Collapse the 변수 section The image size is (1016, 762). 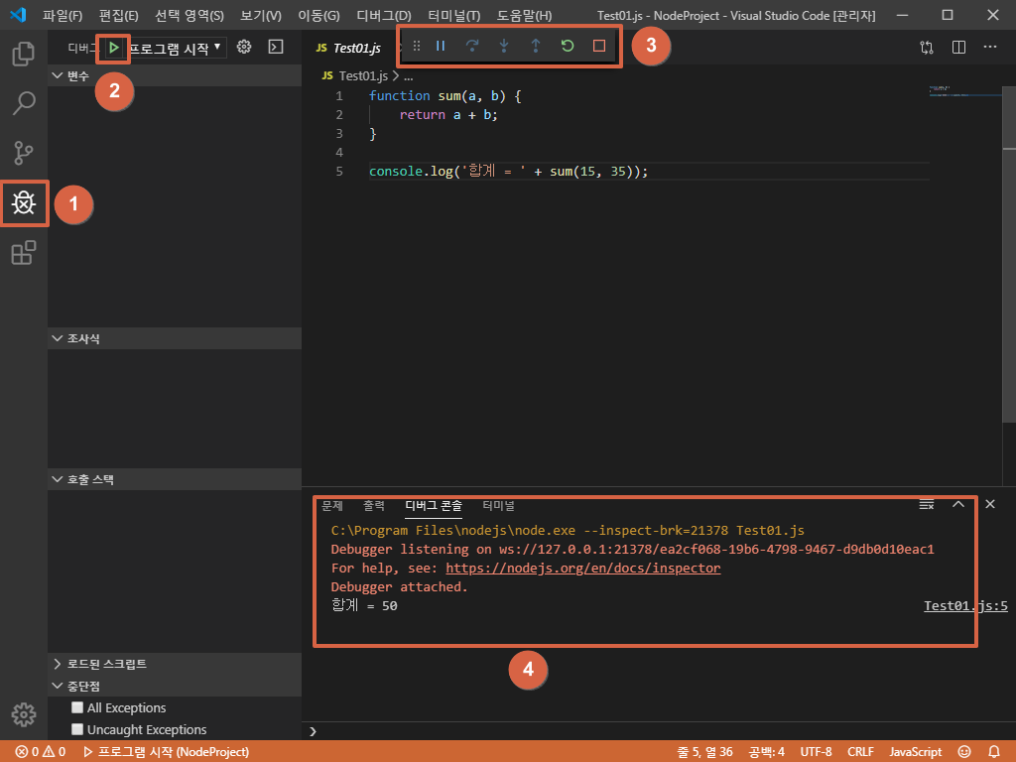(x=175, y=75)
